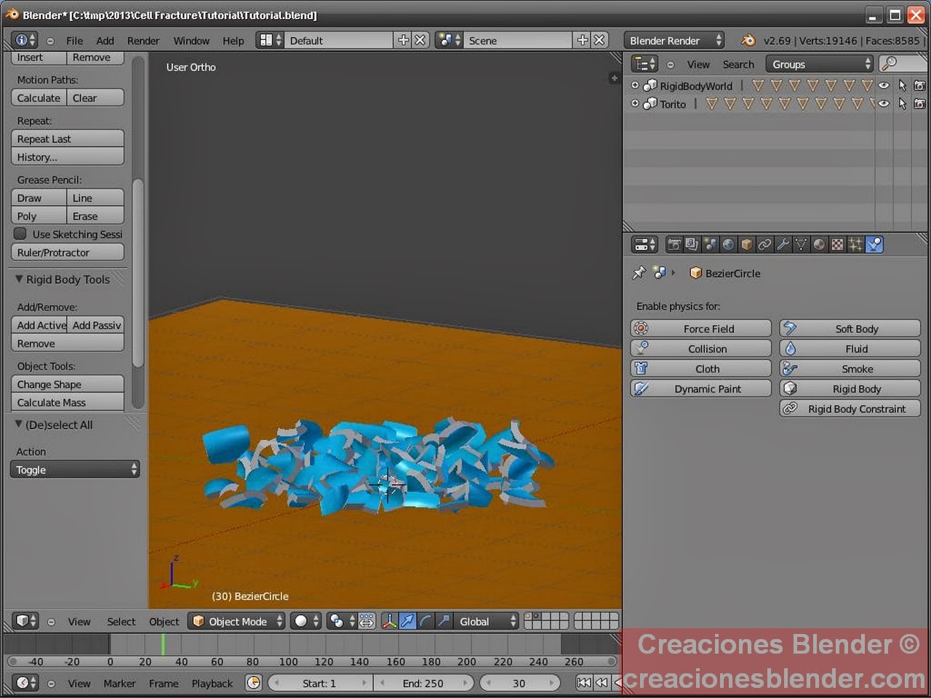Open the Render menu in the top bar
This screenshot has width=931, height=698.
point(143,40)
